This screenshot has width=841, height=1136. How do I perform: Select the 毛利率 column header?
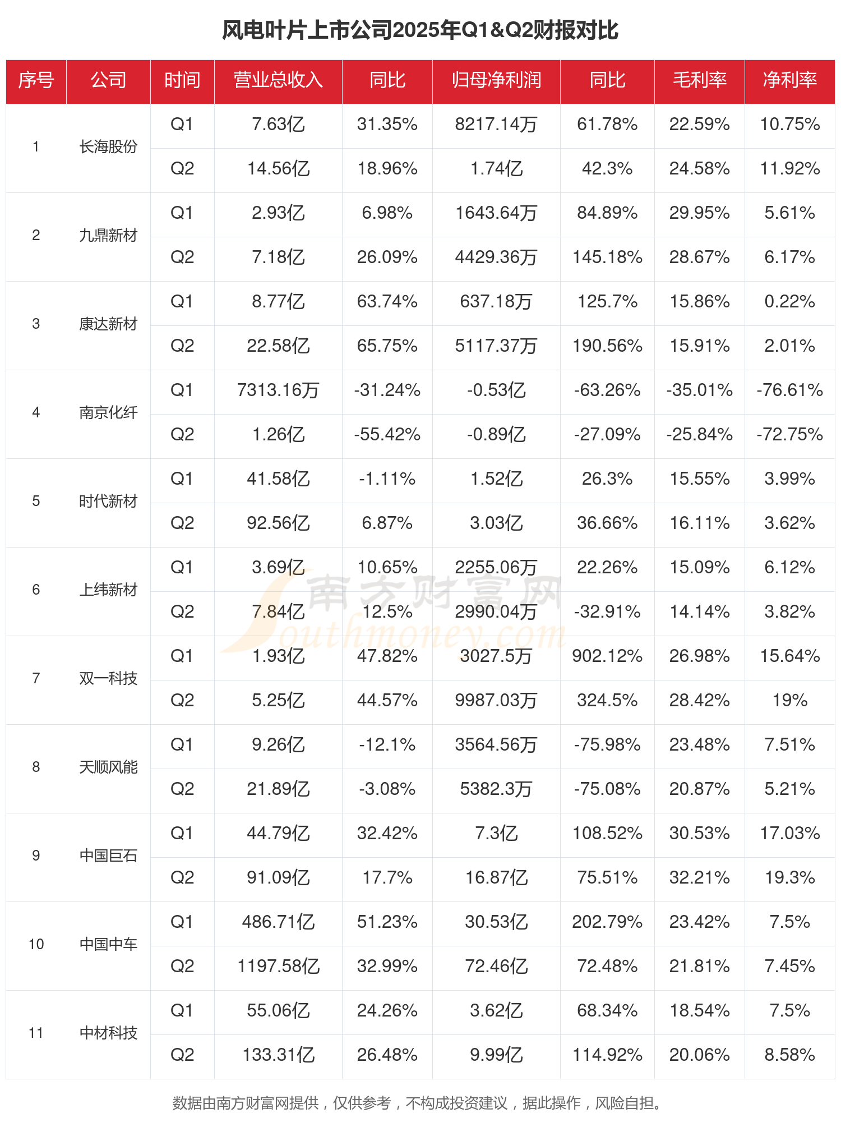699,80
